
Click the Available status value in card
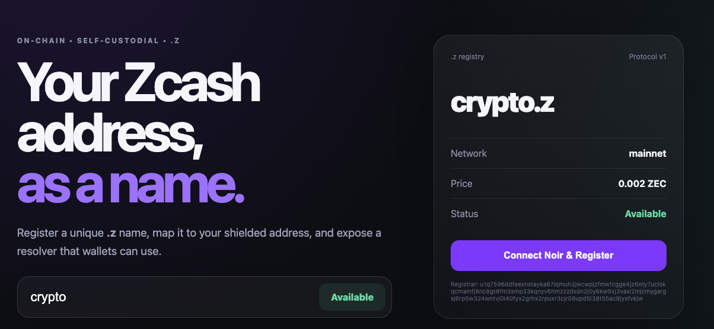pos(646,214)
